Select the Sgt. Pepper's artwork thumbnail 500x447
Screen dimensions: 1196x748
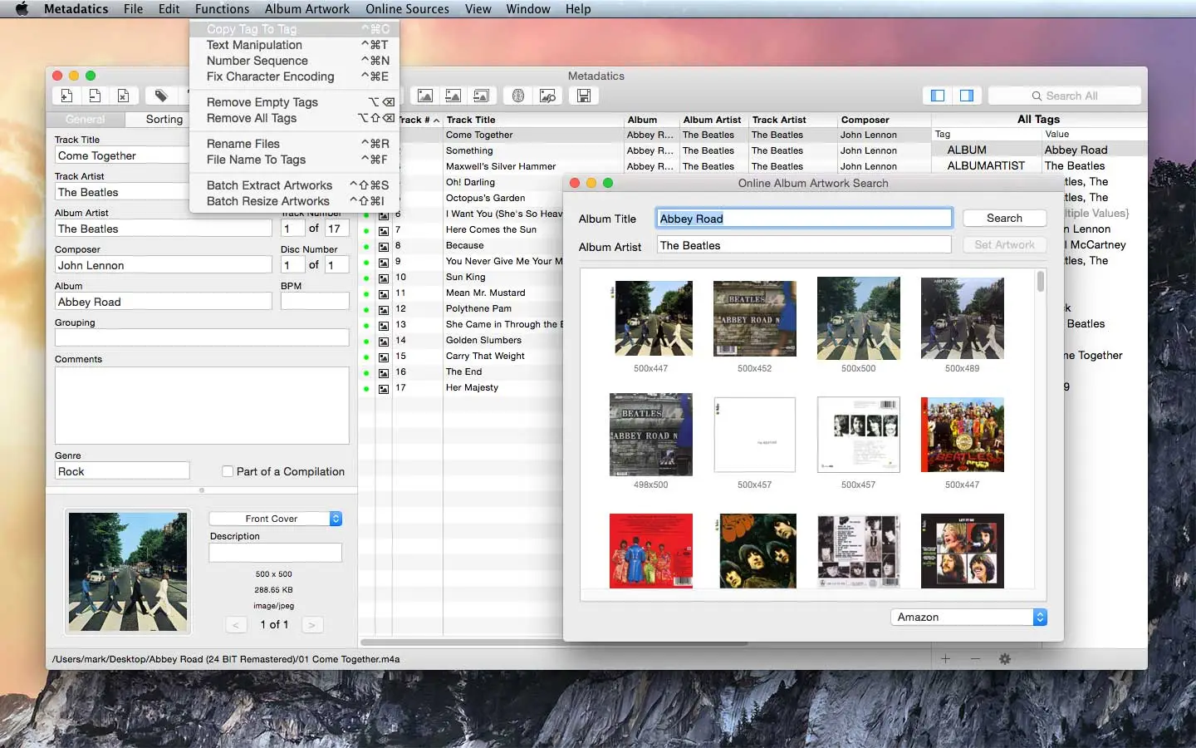pos(962,435)
